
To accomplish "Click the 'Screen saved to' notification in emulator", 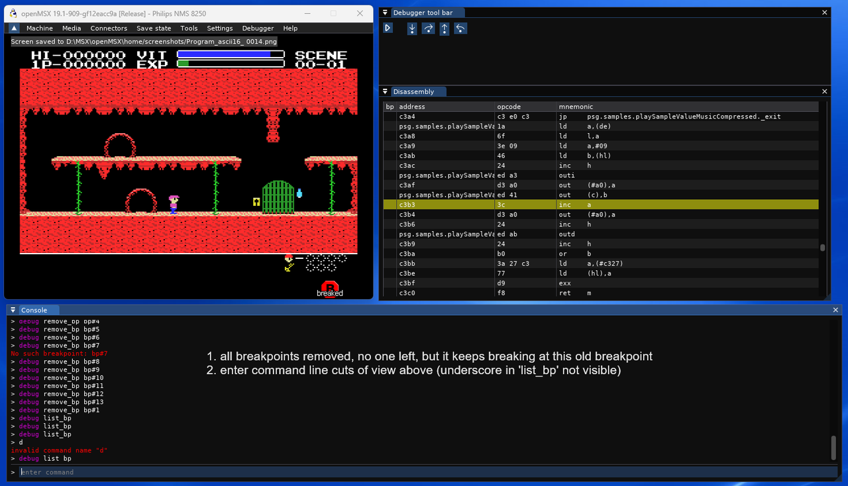I will (144, 41).
